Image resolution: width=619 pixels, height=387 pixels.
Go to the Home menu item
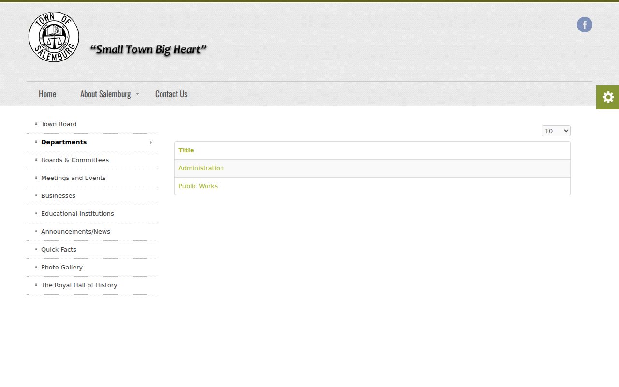pos(47,94)
